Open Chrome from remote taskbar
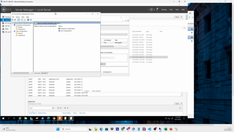Image resolution: width=234 pixels, height=132 pixels. (54, 118)
